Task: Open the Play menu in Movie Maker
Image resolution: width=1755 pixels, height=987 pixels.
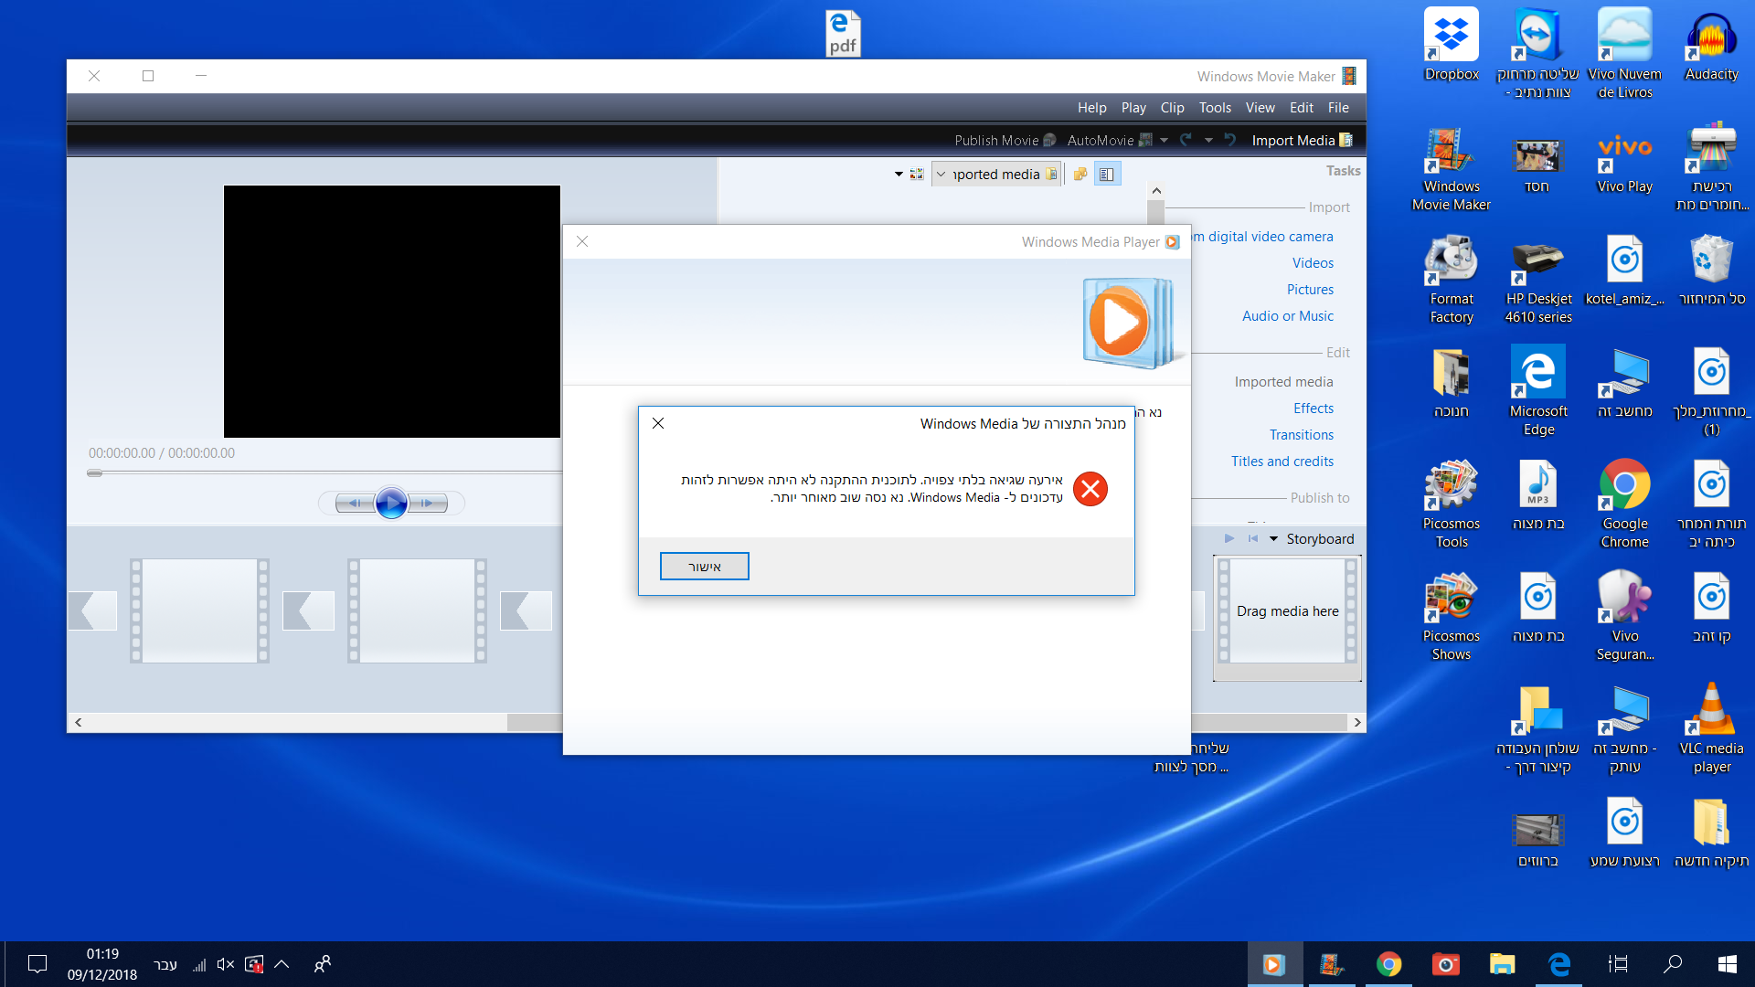Action: point(1133,108)
